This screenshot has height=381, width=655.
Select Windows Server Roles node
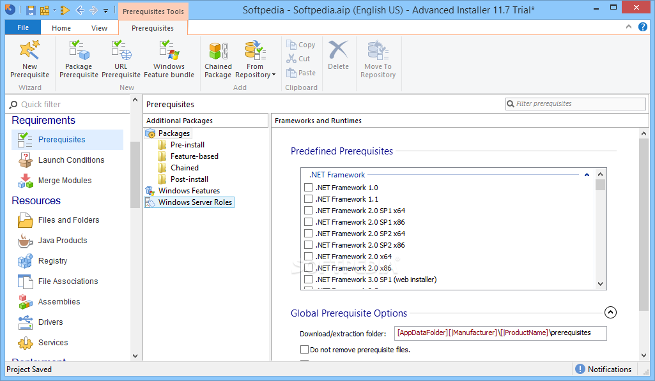coord(189,202)
